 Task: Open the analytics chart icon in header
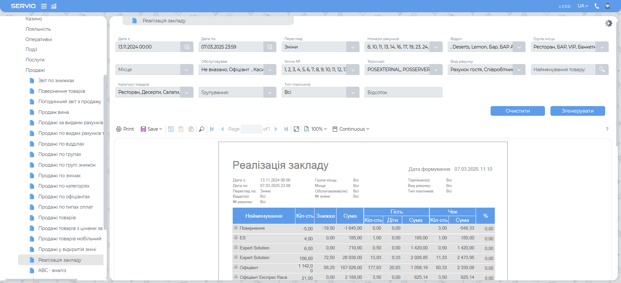54,6
